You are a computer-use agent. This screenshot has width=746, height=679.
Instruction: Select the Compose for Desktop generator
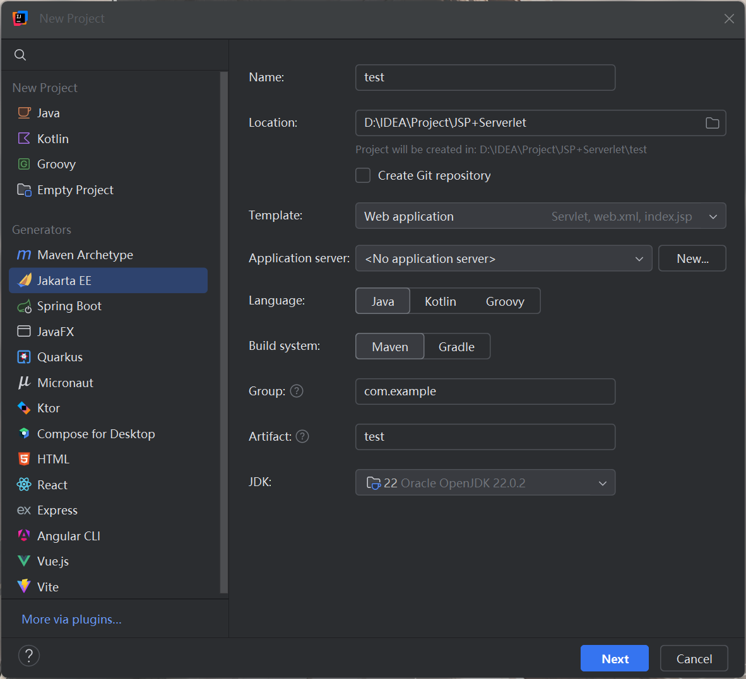click(108, 433)
